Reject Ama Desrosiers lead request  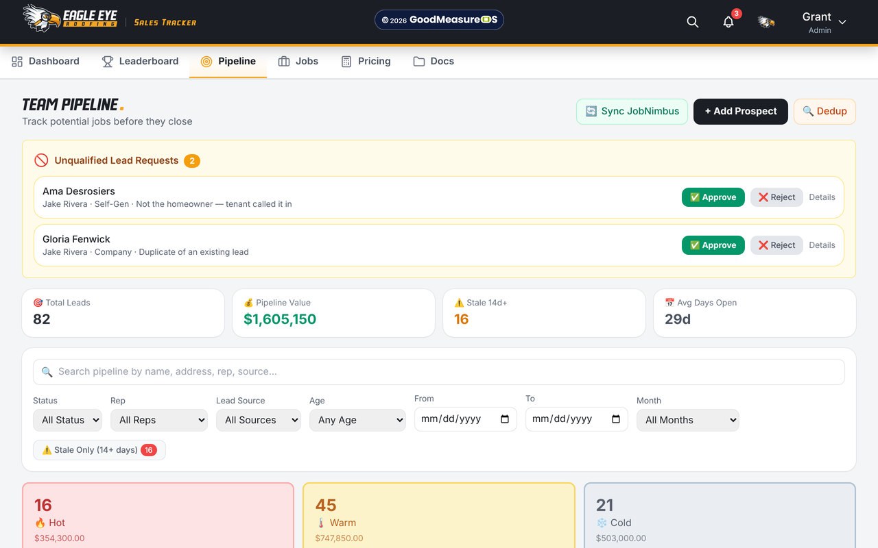[776, 197]
